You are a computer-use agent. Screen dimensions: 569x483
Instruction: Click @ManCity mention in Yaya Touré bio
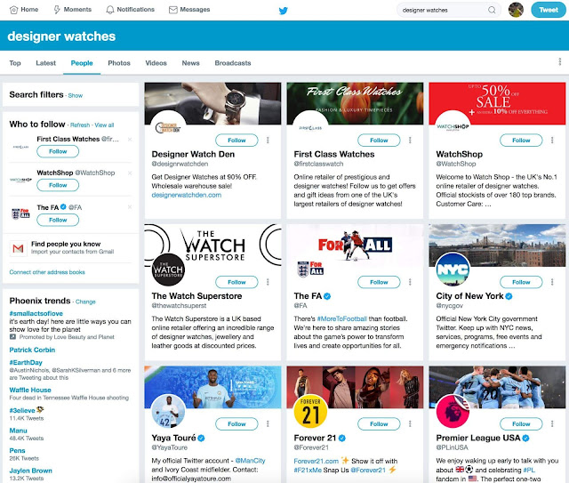pos(251,461)
